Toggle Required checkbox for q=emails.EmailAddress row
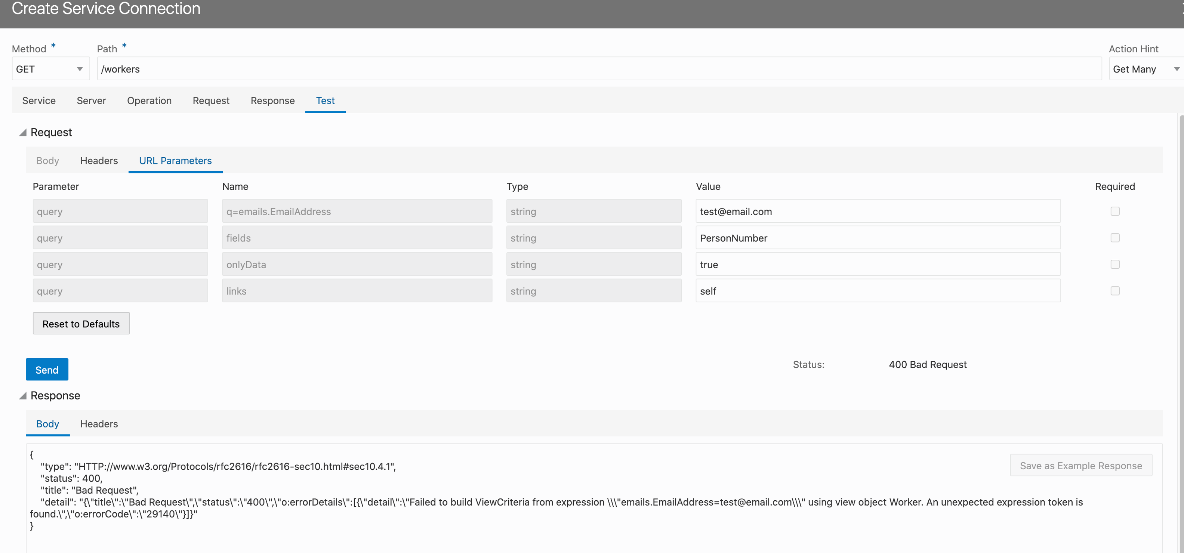The height and width of the screenshot is (553, 1184). coord(1115,211)
